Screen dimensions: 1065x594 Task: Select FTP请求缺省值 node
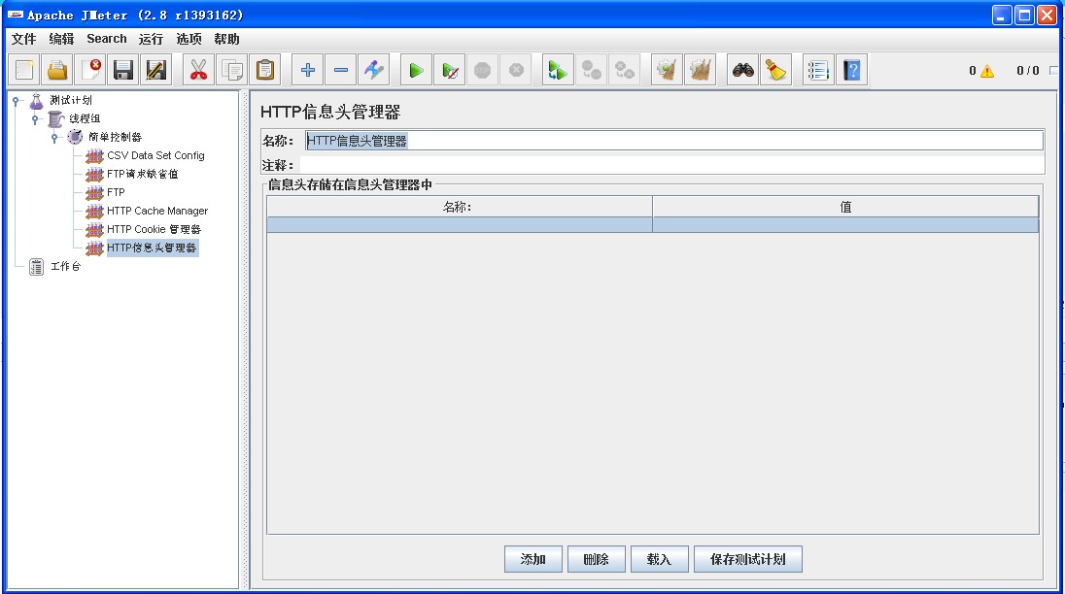143,174
